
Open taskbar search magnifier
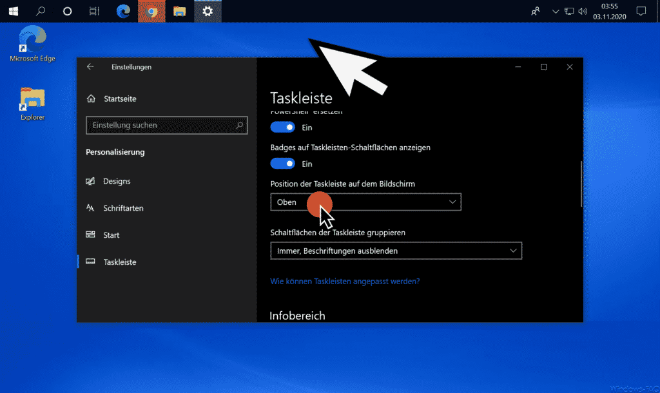tap(41, 12)
